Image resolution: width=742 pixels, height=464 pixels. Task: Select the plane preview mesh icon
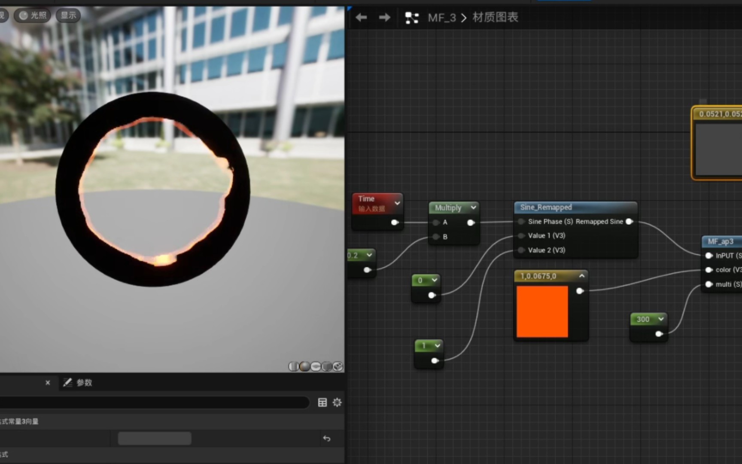[x=316, y=366]
